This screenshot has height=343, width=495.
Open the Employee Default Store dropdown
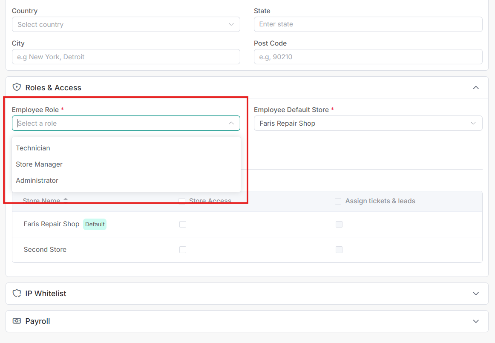tap(368, 123)
